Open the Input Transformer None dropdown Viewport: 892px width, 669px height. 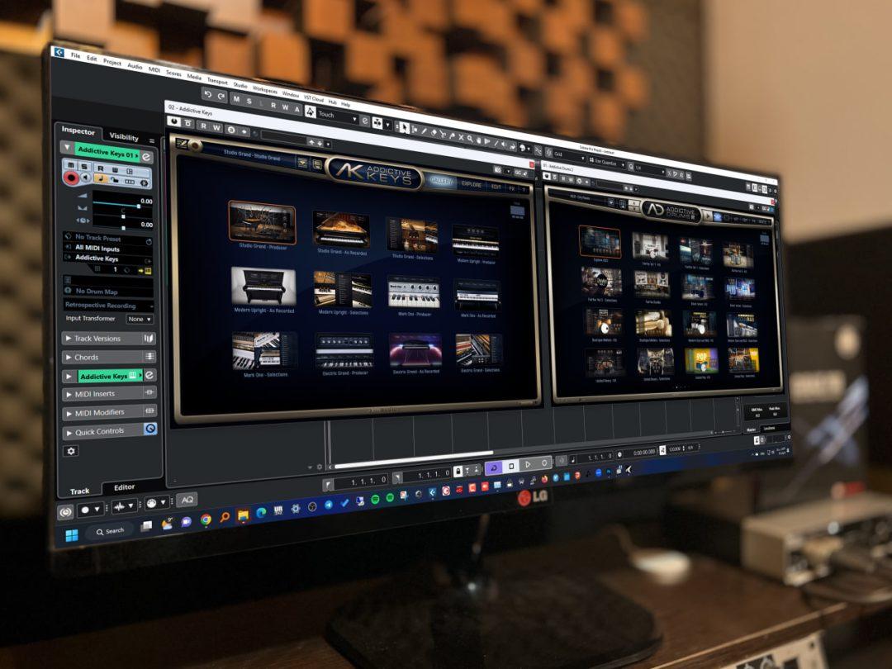[140, 319]
